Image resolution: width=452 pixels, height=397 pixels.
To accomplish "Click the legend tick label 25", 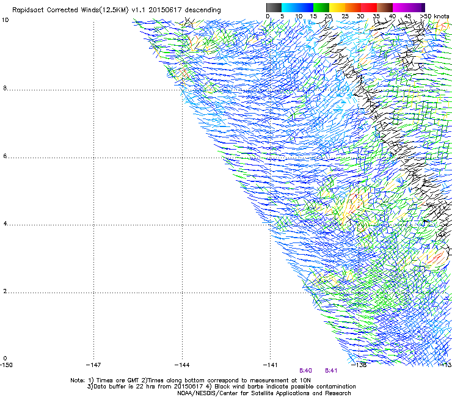I will click(345, 16).
